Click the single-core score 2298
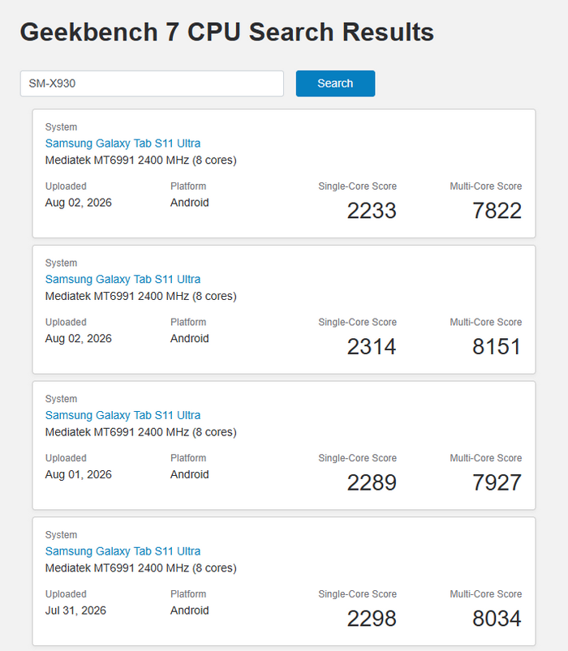 (372, 619)
